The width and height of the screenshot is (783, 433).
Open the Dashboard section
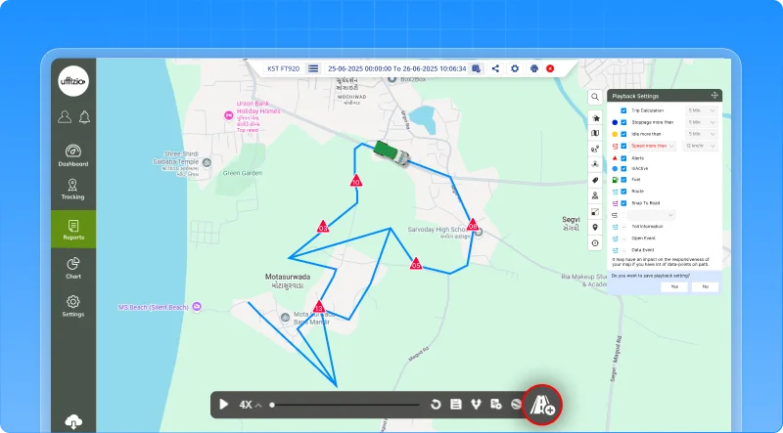(x=73, y=155)
